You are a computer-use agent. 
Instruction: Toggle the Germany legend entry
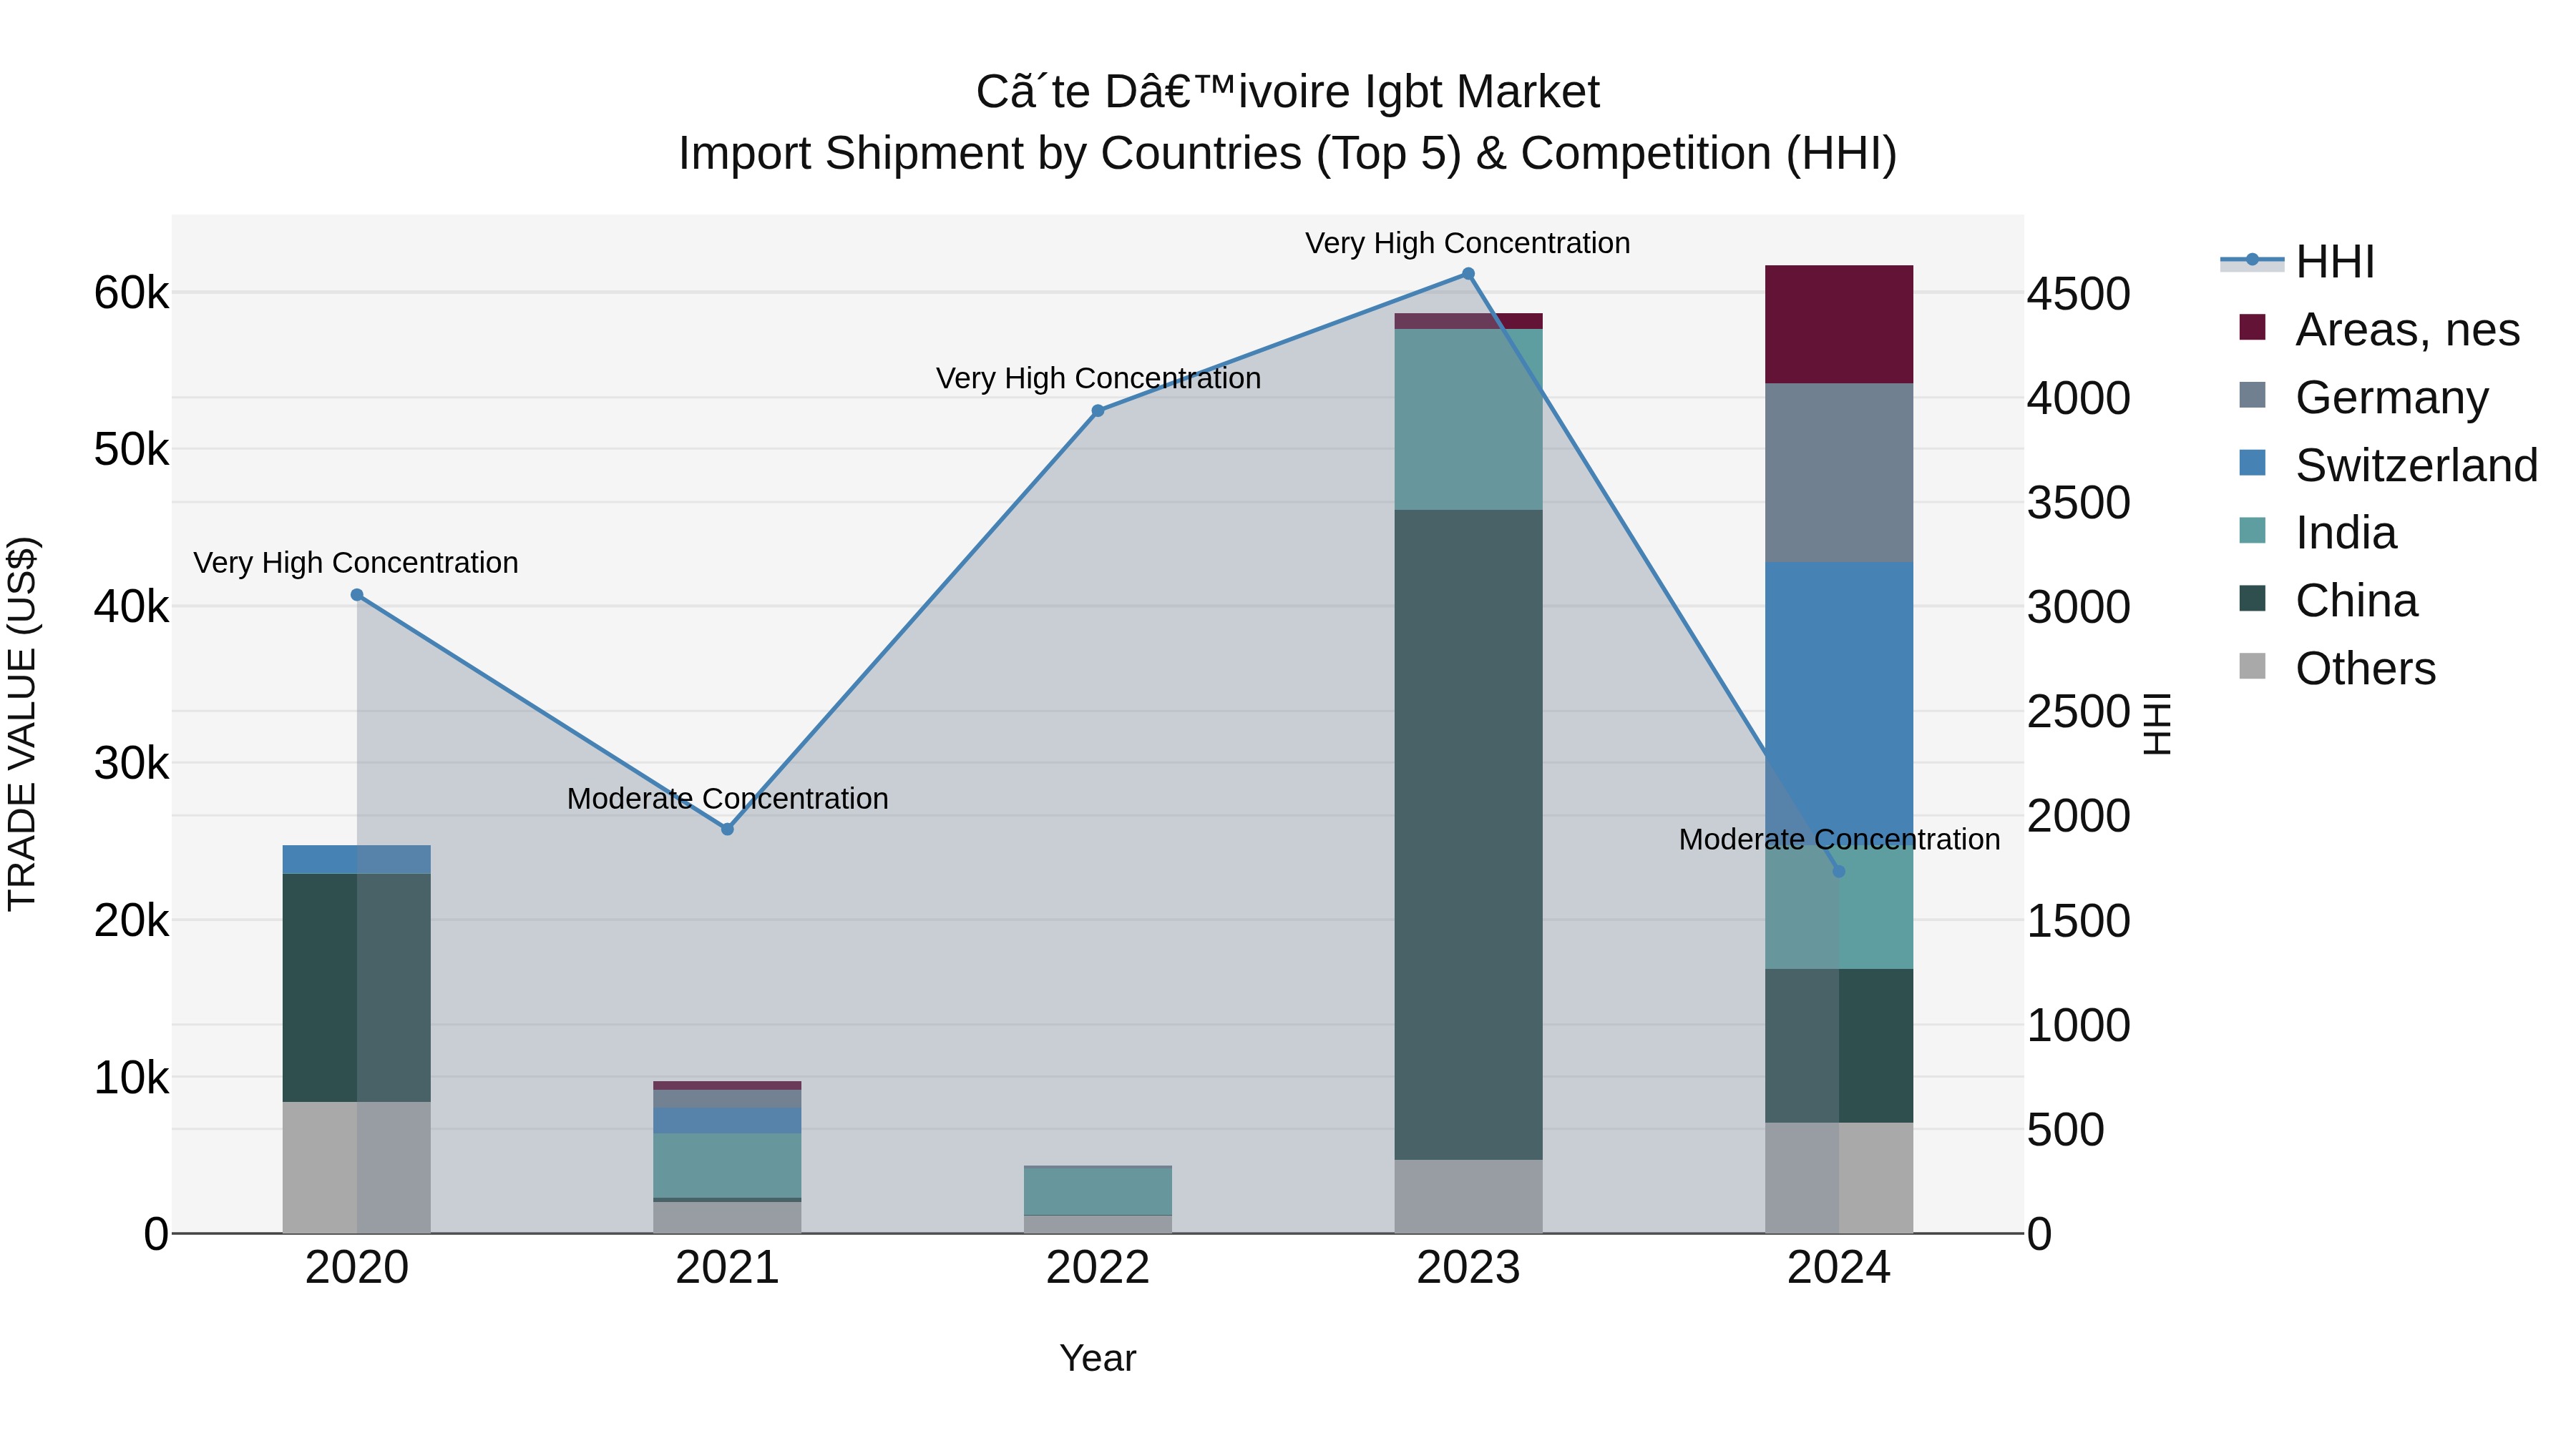[x=2363, y=398]
